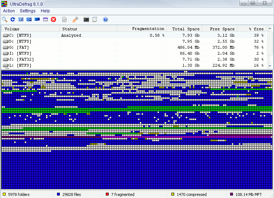The image size is (274, 198).
Task: Click the olive compressed legend swatch
Action: [173, 194]
